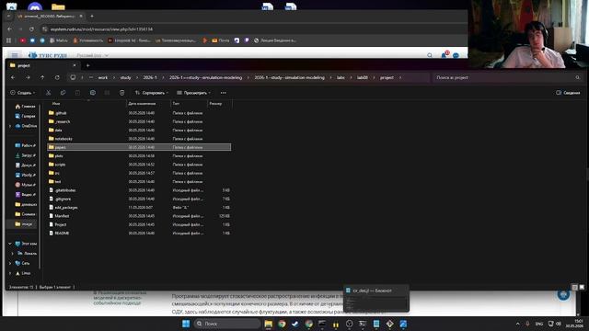Open the see more ellipsis menu
589x331 pixels.
(x=223, y=93)
